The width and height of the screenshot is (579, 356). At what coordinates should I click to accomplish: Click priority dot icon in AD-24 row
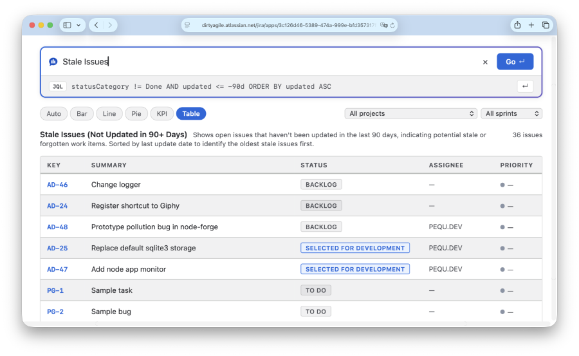click(x=502, y=206)
